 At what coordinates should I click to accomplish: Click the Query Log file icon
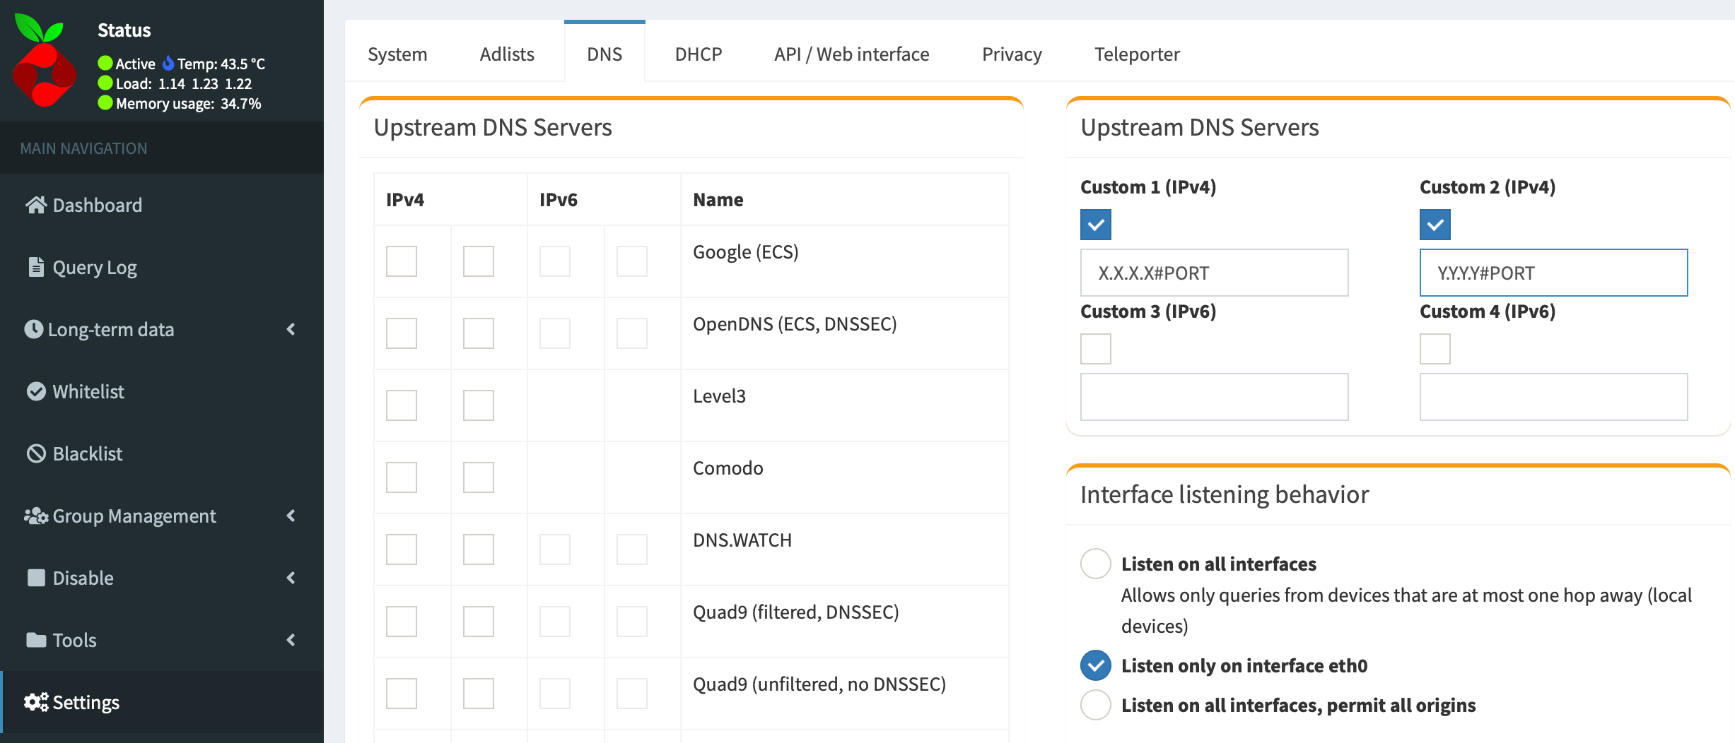pos(35,267)
